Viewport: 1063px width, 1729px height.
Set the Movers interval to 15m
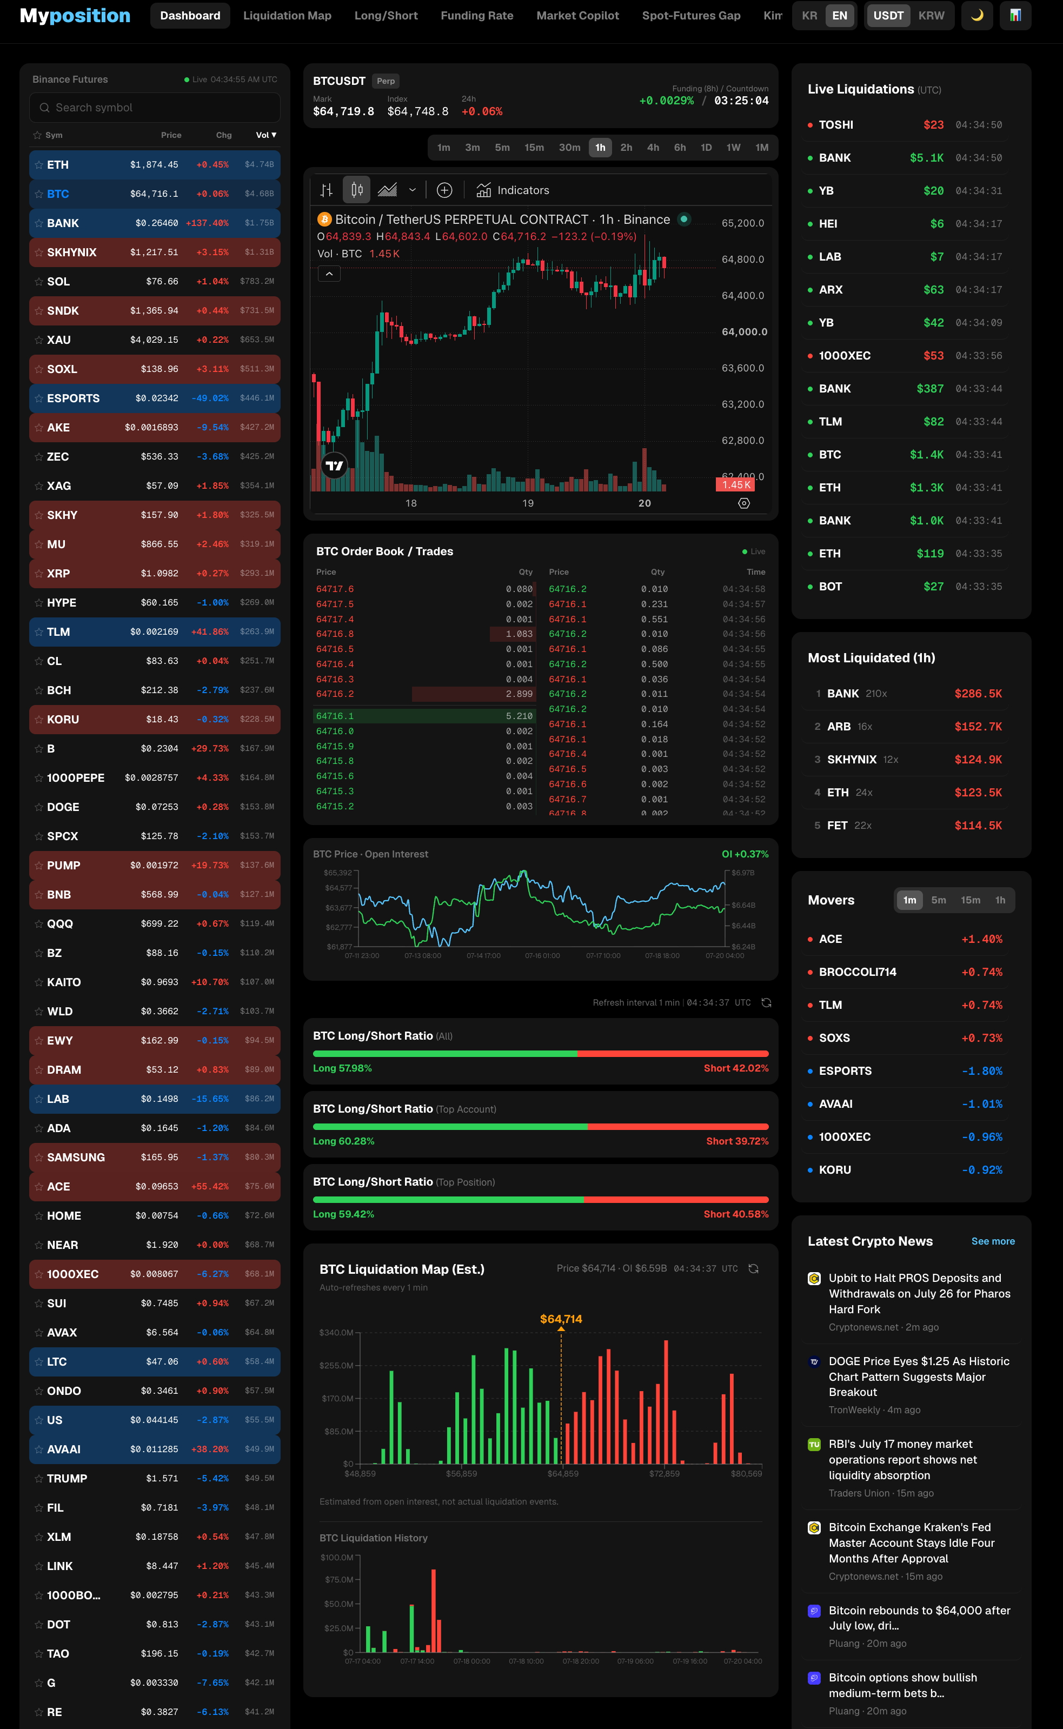970,900
